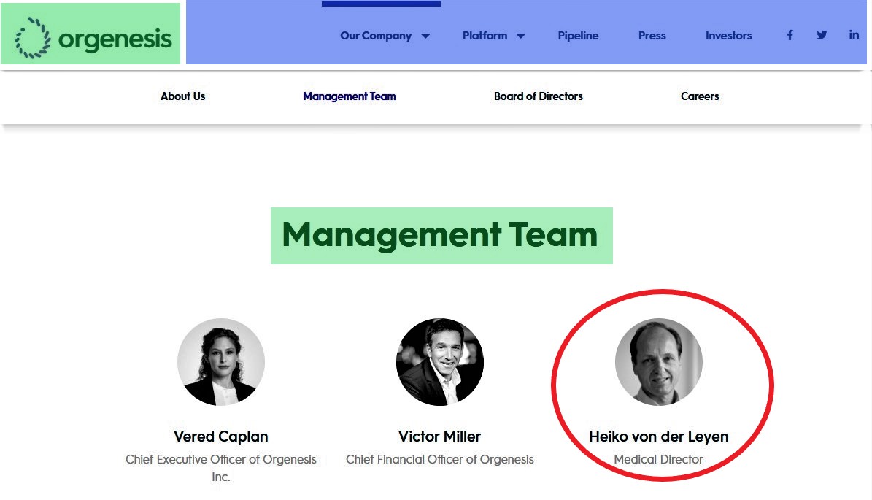Open Victor Miller's name link
Image resolution: width=872 pixels, height=500 pixels.
(x=439, y=436)
